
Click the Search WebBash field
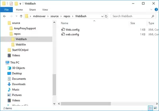(133, 16)
